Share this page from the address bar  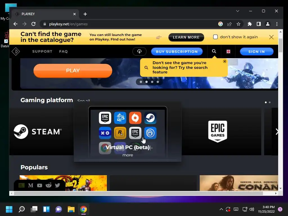tap(229, 24)
